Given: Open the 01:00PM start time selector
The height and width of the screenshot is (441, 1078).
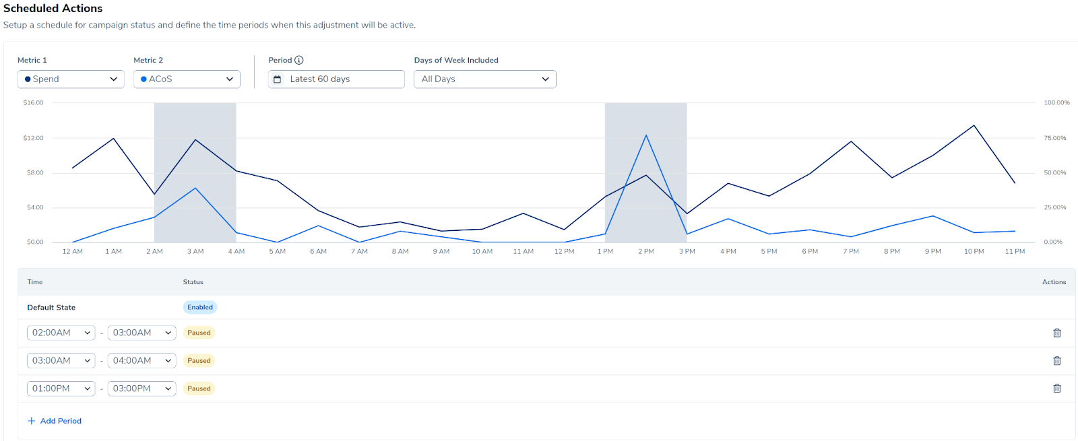Looking at the screenshot, I should 61,388.
